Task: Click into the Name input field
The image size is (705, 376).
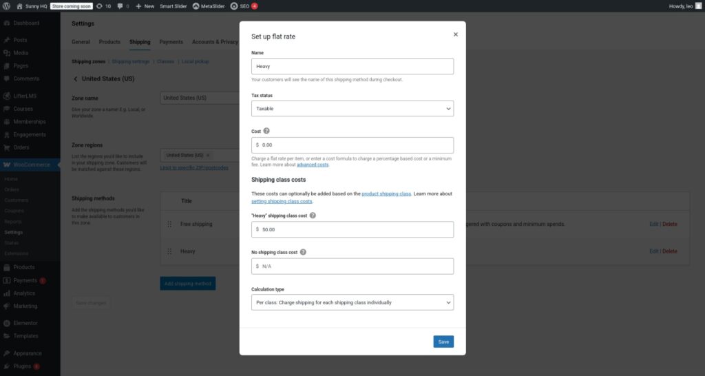Action: coord(352,66)
